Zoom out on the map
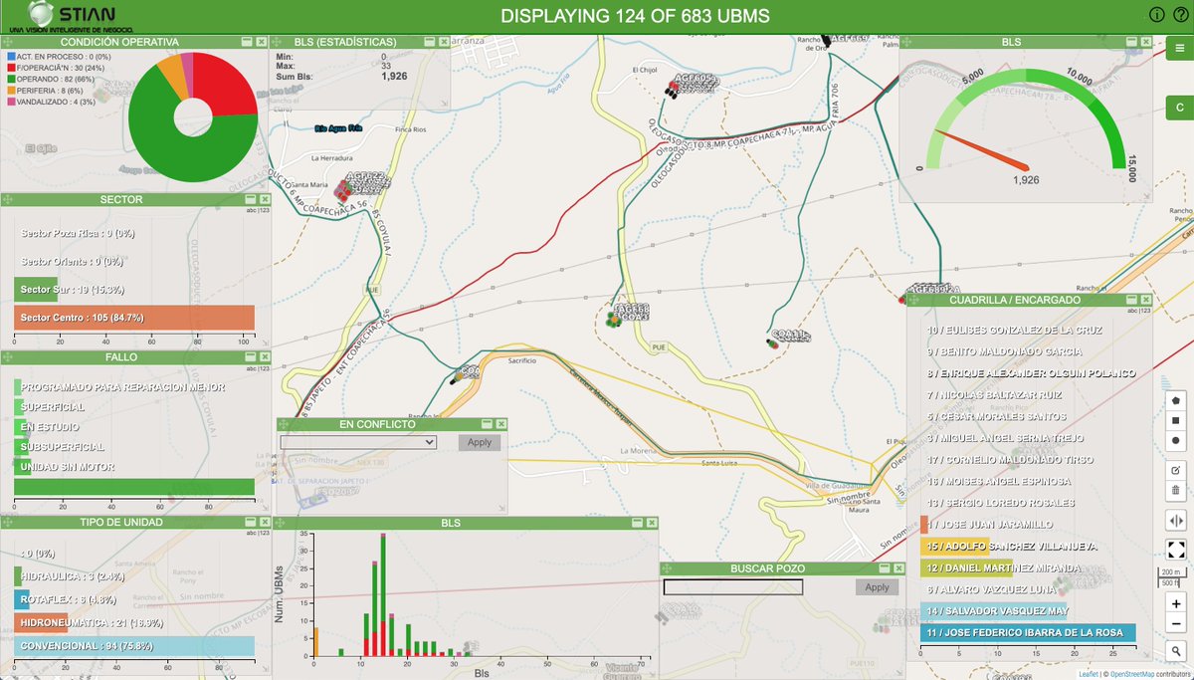Viewport: 1194px width, 680px height. 1176,623
